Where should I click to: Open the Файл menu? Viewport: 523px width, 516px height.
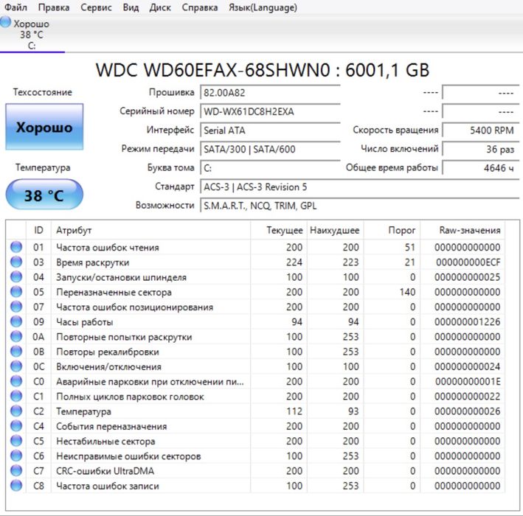tap(15, 7)
